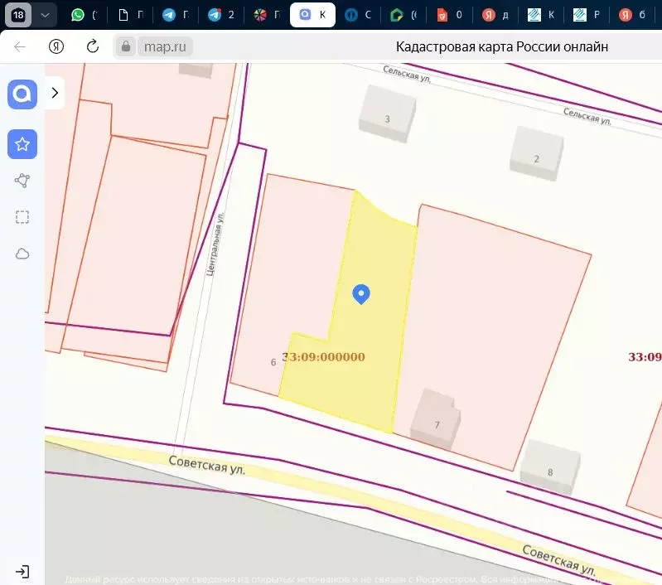Click the parcel number 6 label

coord(273,362)
